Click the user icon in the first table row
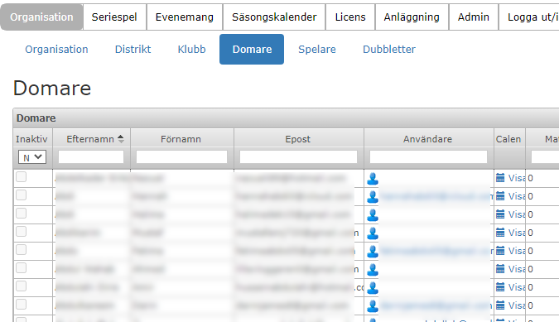The height and width of the screenshot is (322, 559). pyautogui.click(x=373, y=179)
